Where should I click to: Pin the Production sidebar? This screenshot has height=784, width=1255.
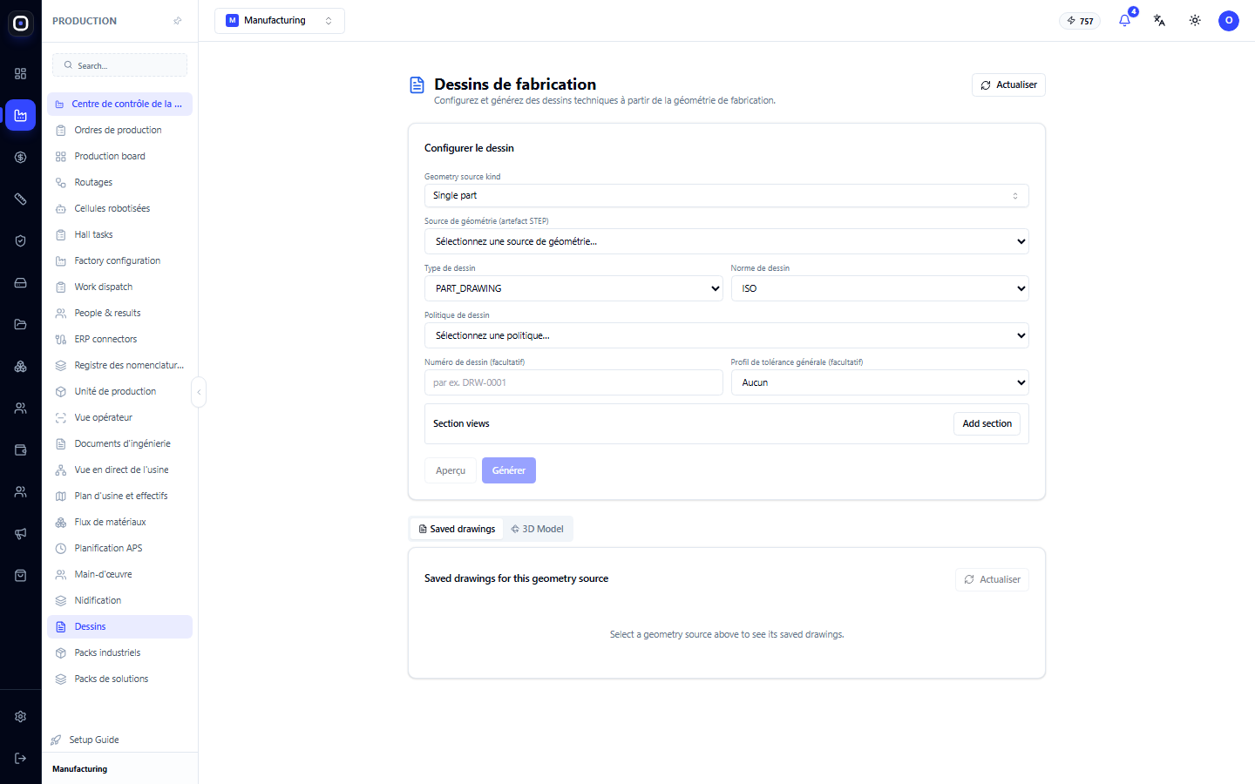point(178,21)
